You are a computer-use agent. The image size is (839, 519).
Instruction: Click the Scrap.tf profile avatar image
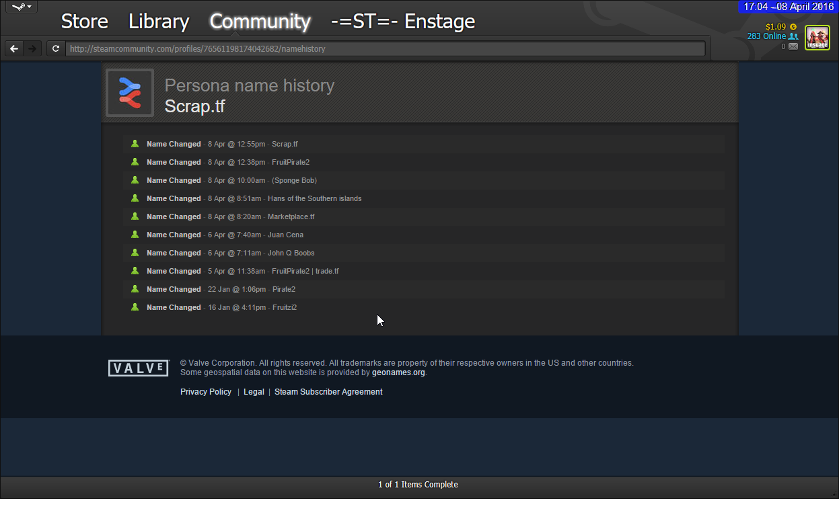pyautogui.click(x=130, y=93)
